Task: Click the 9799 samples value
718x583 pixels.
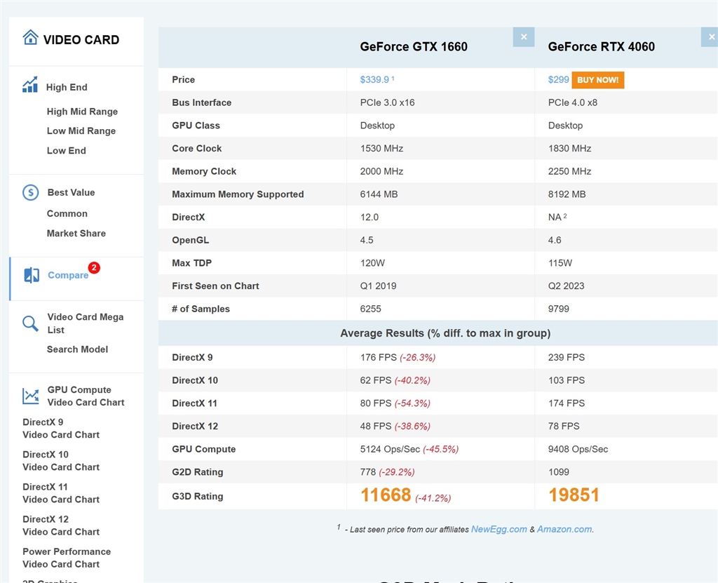Action: point(559,309)
